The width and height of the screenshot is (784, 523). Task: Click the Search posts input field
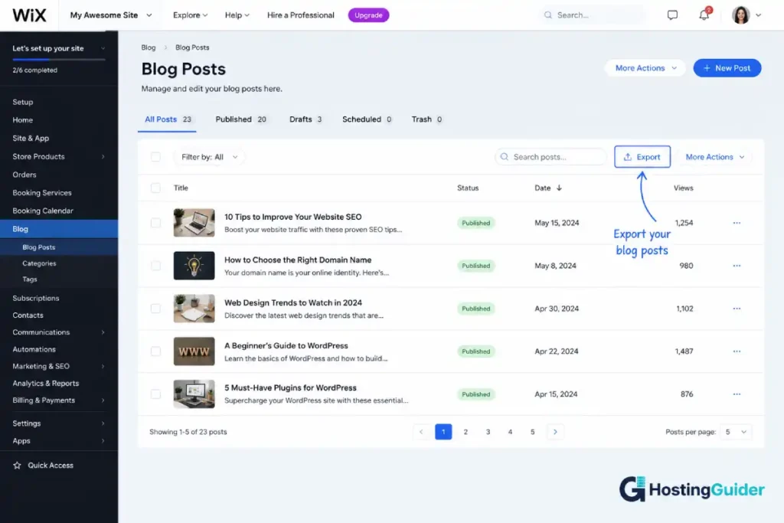pyautogui.click(x=550, y=156)
